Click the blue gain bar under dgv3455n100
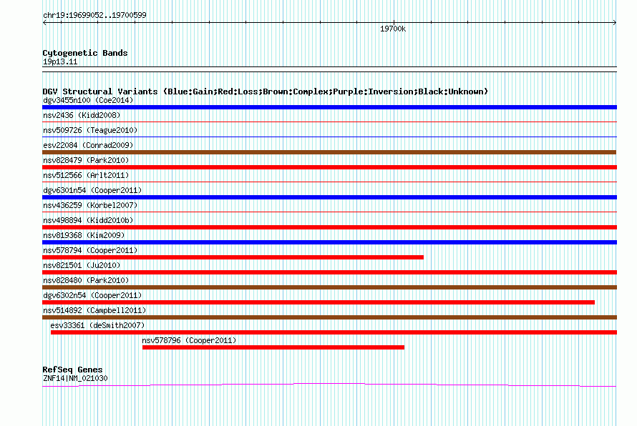The image size is (637, 426). [x=329, y=107]
